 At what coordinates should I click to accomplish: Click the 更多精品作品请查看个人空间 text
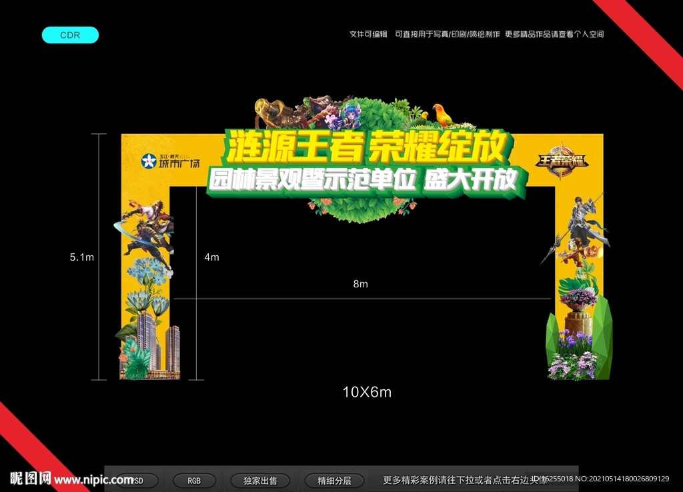pyautogui.click(x=554, y=34)
